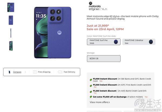The image size is (162, 112).
Task: Click the Free shipping box icon
Action: pyautogui.click(x=35, y=72)
